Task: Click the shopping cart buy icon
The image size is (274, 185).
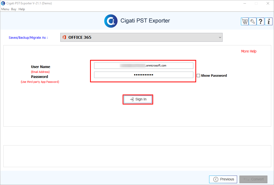Action: [x=245, y=21]
